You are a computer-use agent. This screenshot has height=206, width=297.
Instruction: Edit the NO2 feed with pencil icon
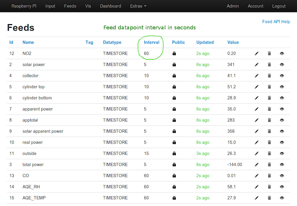257,54
